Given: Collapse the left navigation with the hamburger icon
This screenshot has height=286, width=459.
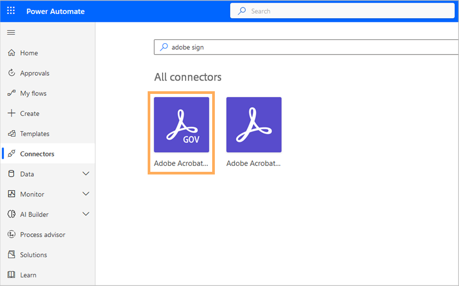Looking at the screenshot, I should (11, 32).
